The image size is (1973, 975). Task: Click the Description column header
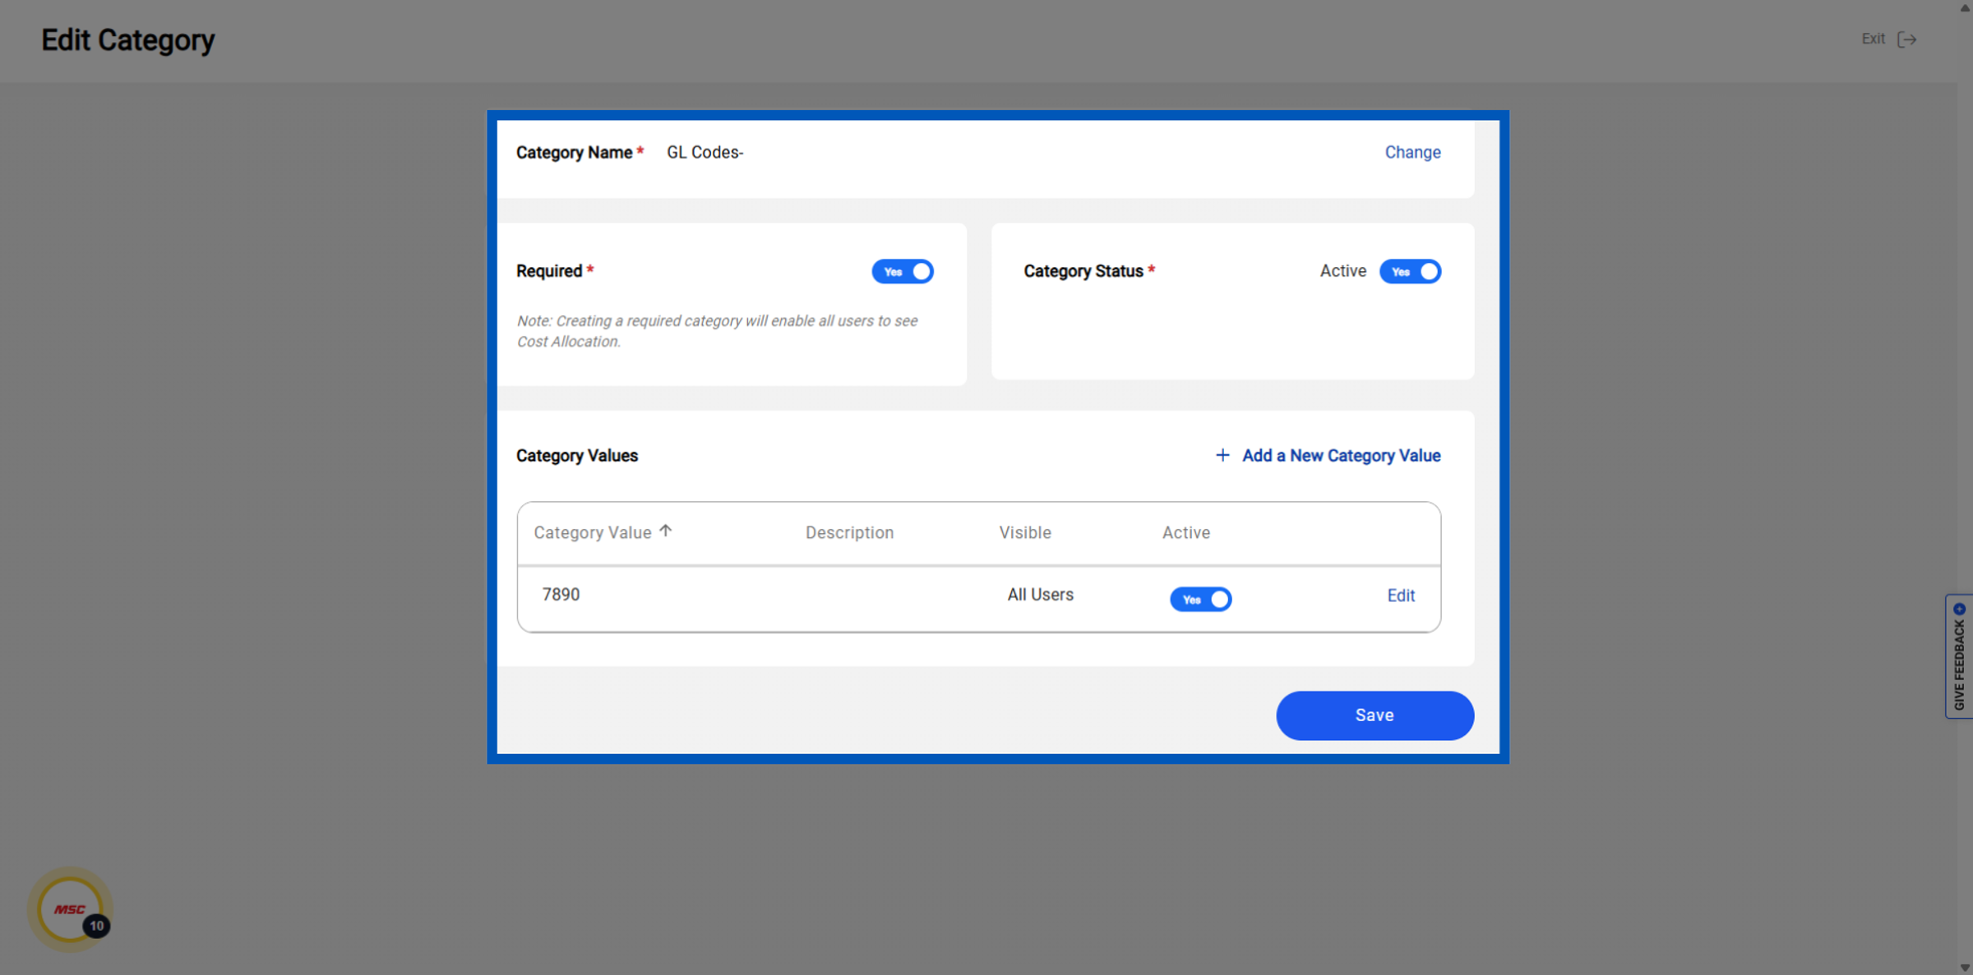pos(849,532)
